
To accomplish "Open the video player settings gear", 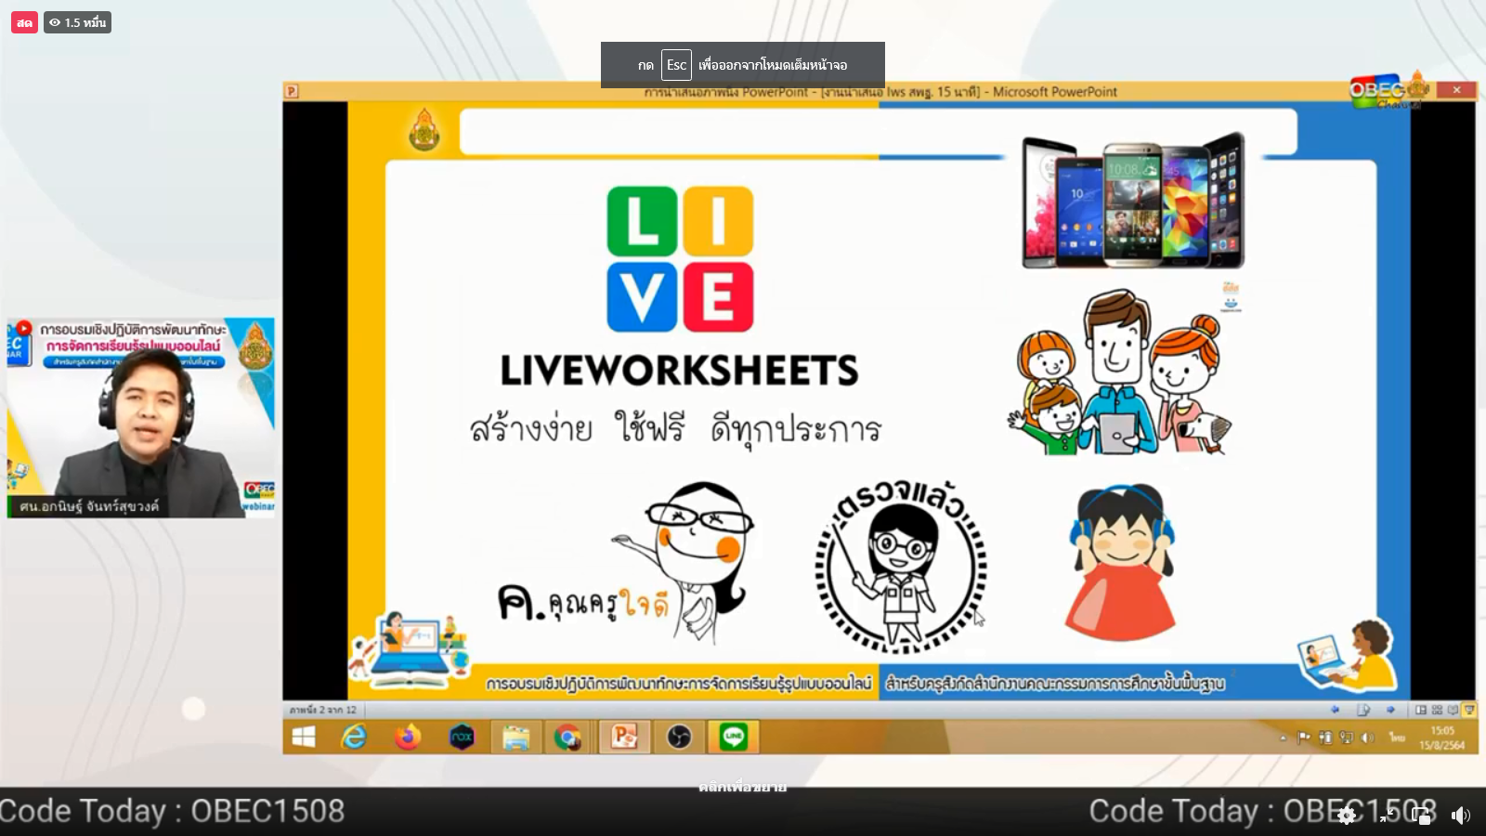I will pos(1347,816).
